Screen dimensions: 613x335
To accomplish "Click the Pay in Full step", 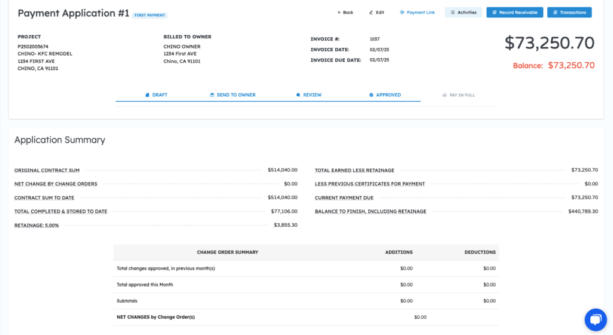I will (459, 95).
